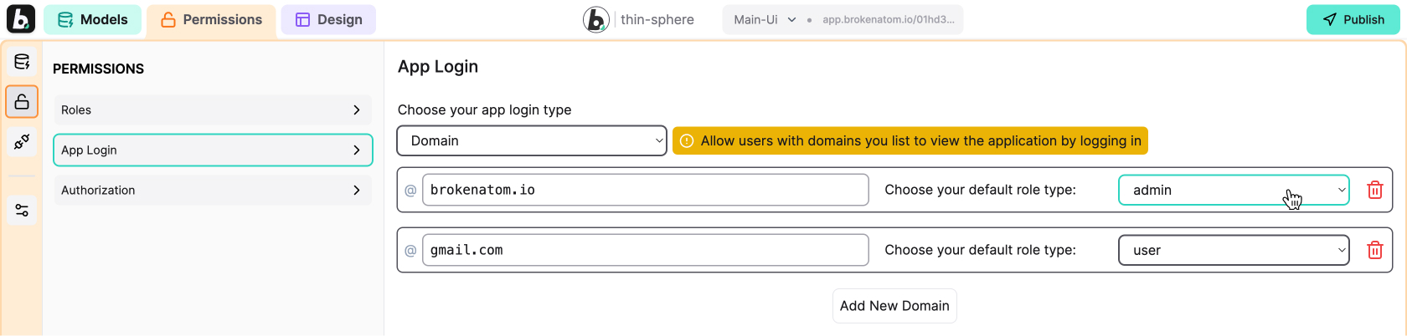Click the thin-sphere project avatar icon
The image size is (1407, 336).
[595, 19]
